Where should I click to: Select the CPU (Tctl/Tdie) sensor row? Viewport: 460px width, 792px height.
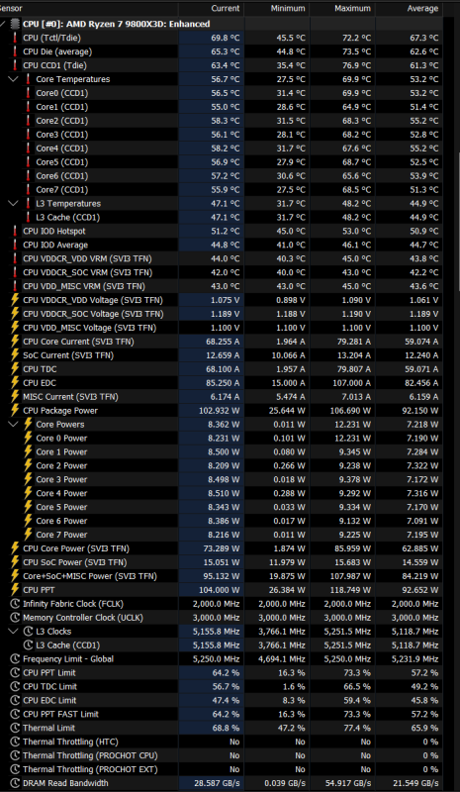click(222, 38)
